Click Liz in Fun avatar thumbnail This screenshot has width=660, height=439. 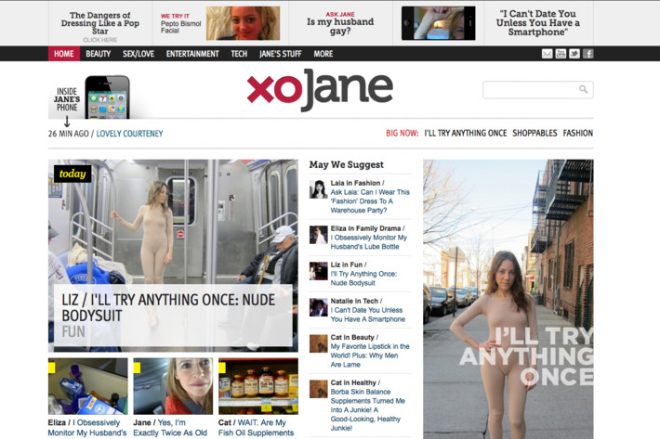(x=319, y=271)
